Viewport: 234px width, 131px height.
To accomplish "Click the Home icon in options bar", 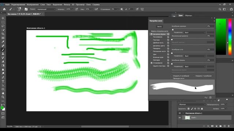I will pos(4,9).
